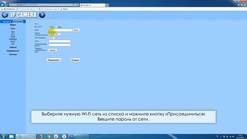Select the Вкл Wi-Fi radio button
247x139 pixels.
[50, 27]
